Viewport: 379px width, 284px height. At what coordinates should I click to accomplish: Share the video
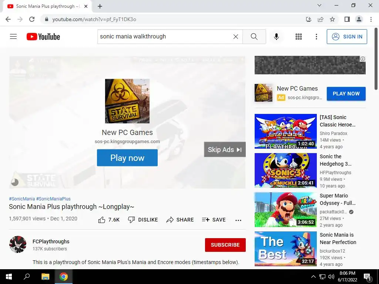pos(180,220)
